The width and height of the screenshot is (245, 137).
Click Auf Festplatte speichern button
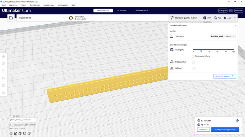coord(225,130)
